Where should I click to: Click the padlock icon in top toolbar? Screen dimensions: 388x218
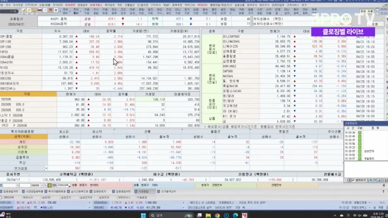[34, 10]
